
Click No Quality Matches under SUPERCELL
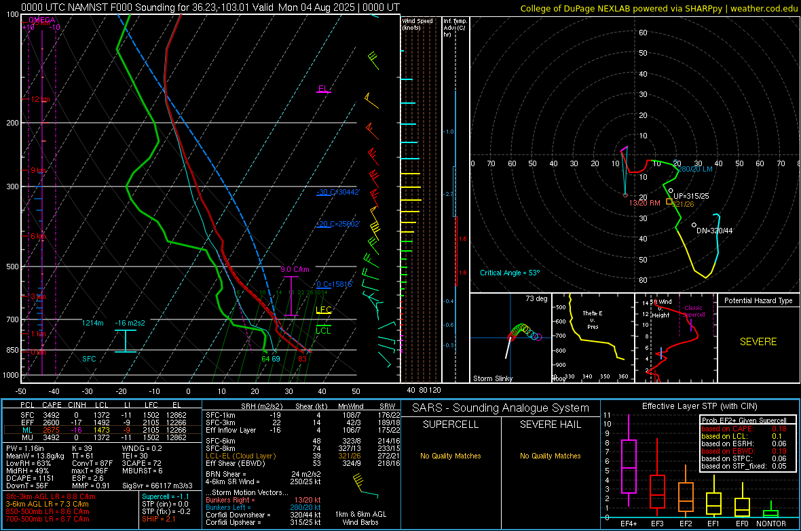coord(451,456)
